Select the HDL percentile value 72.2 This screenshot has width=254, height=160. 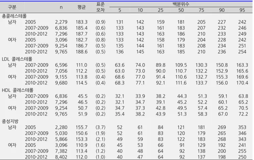(243, 114)
